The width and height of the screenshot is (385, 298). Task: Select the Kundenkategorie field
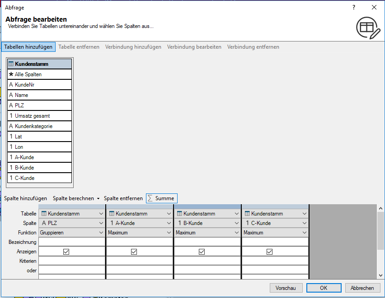[x=39, y=126]
